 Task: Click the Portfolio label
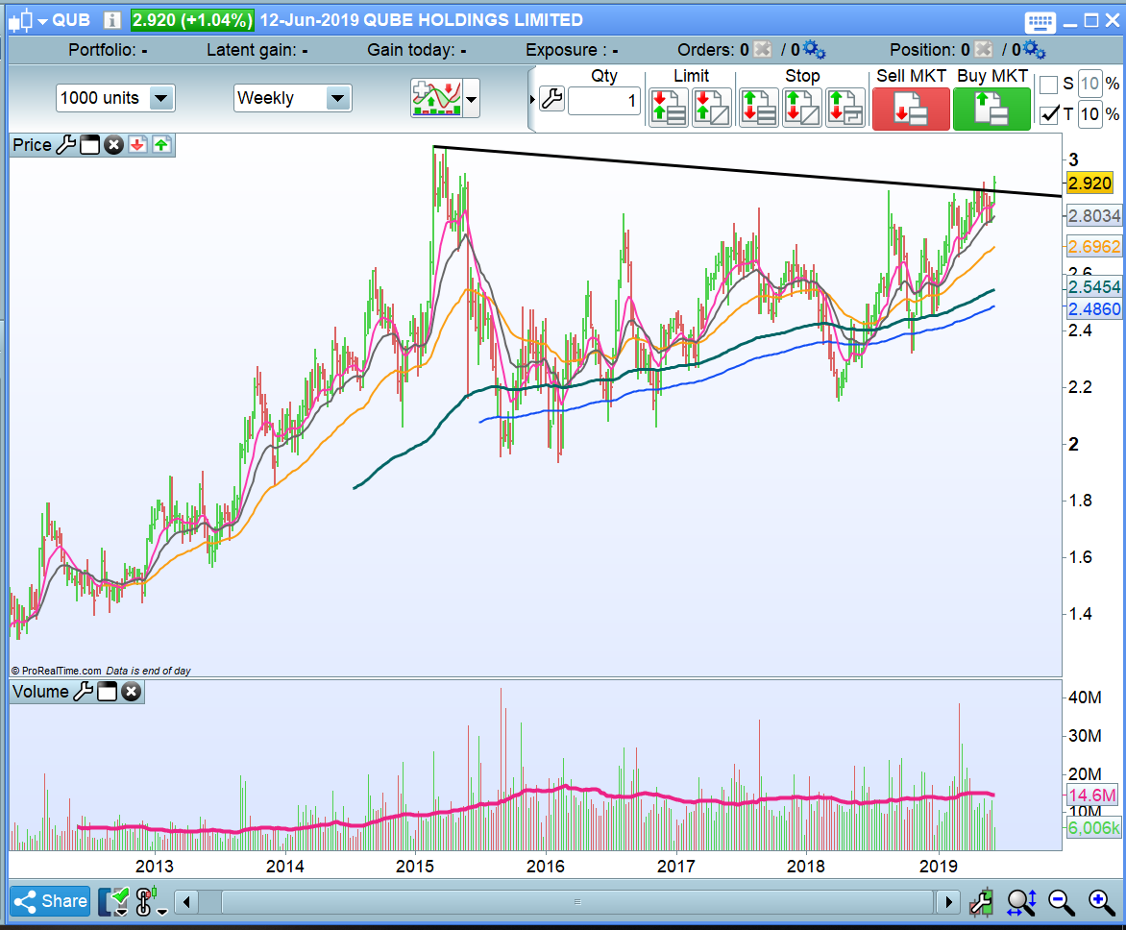(x=108, y=50)
